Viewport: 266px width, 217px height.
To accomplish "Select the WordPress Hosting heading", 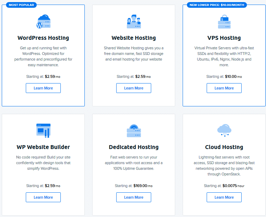I will click(43, 38).
